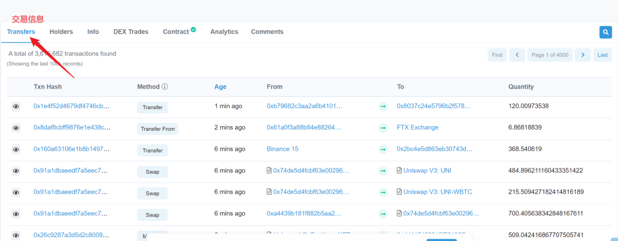Open To address 0x2bc4e5d863eb30743d…
Screen dimensions: 618x241
click(x=435, y=149)
